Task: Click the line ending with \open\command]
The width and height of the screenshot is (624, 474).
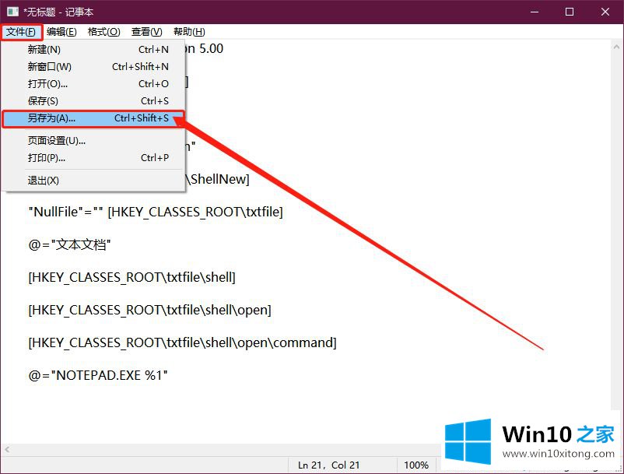Action: (x=182, y=342)
